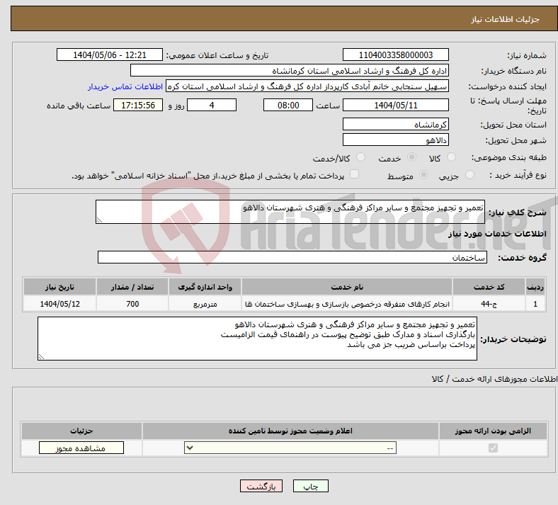The width and height of the screenshot is (558, 505).
Task: Click the کد خدمت column header
Action: (x=489, y=287)
